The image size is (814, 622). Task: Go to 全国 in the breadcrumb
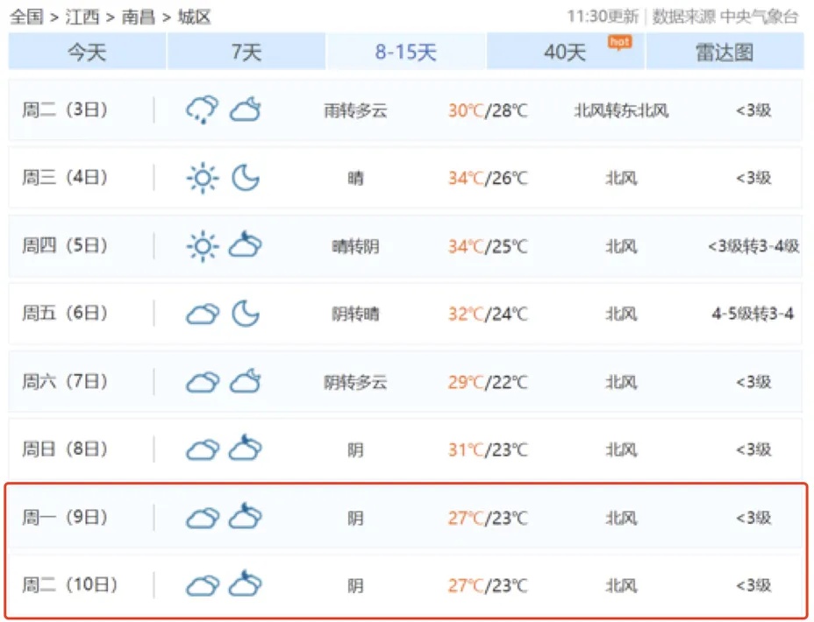pyautogui.click(x=25, y=17)
